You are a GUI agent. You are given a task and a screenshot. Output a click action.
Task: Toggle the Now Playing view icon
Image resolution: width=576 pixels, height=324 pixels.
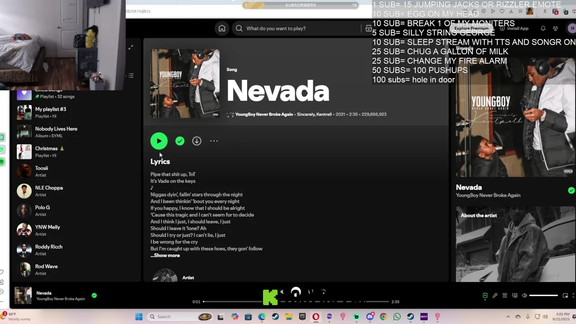[x=485, y=296]
